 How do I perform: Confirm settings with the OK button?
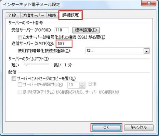pyautogui.click(x=106, y=128)
